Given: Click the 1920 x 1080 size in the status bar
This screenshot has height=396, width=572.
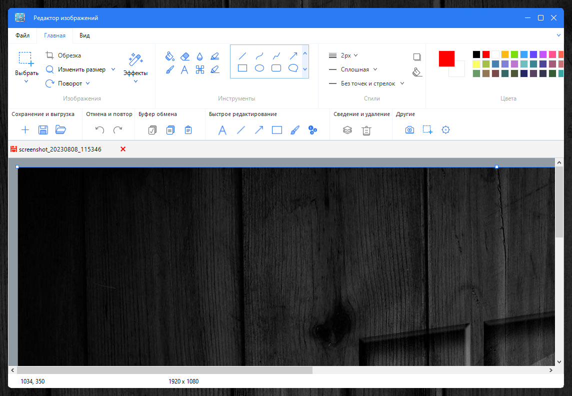Looking at the screenshot, I should tap(183, 381).
